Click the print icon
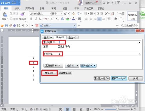 coord(14,26)
